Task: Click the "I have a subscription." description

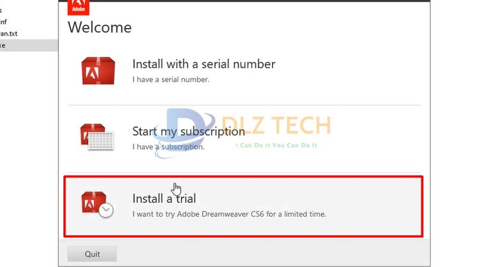Action: tap(168, 147)
